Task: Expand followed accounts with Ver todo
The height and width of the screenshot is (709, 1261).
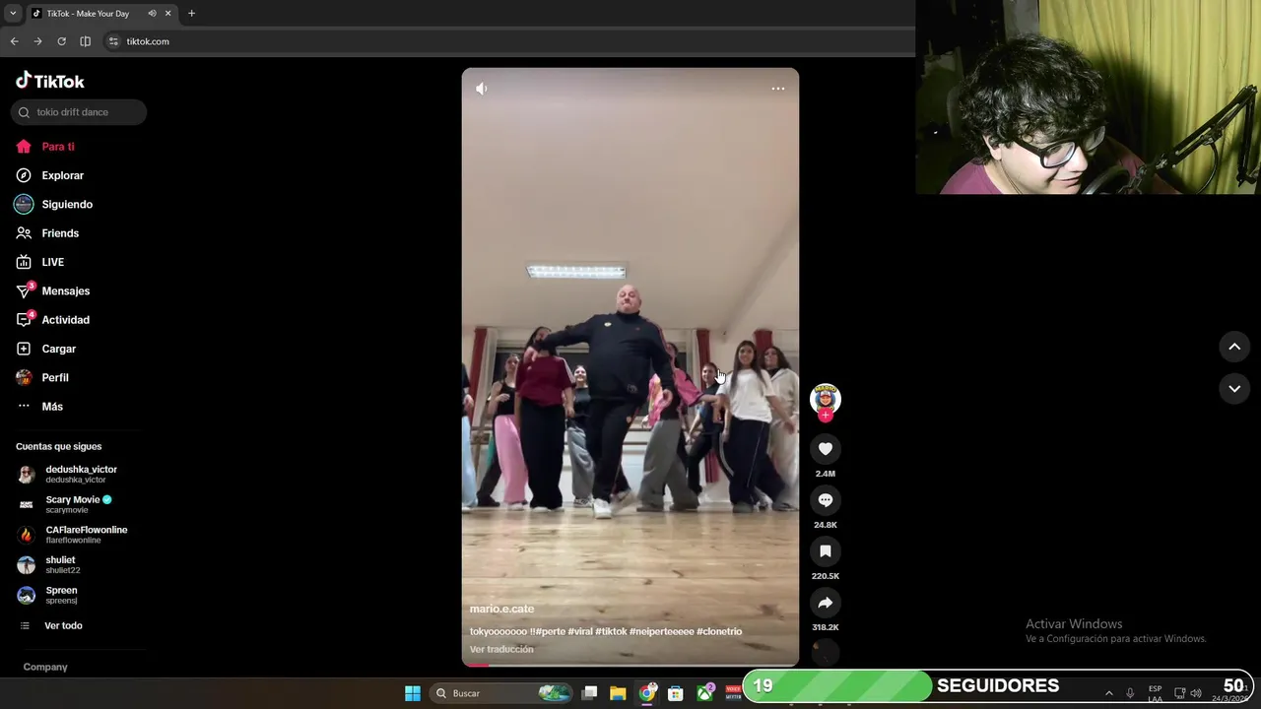Action: (63, 625)
